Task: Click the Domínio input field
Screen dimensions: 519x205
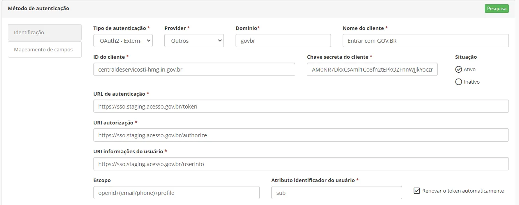Action: pos(283,40)
